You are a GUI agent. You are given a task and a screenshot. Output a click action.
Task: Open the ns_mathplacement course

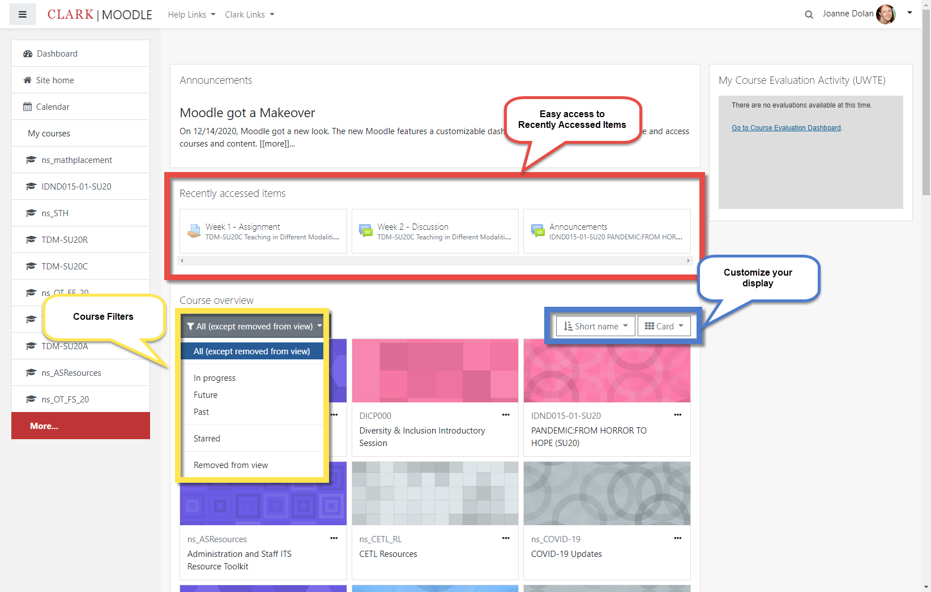pos(80,160)
